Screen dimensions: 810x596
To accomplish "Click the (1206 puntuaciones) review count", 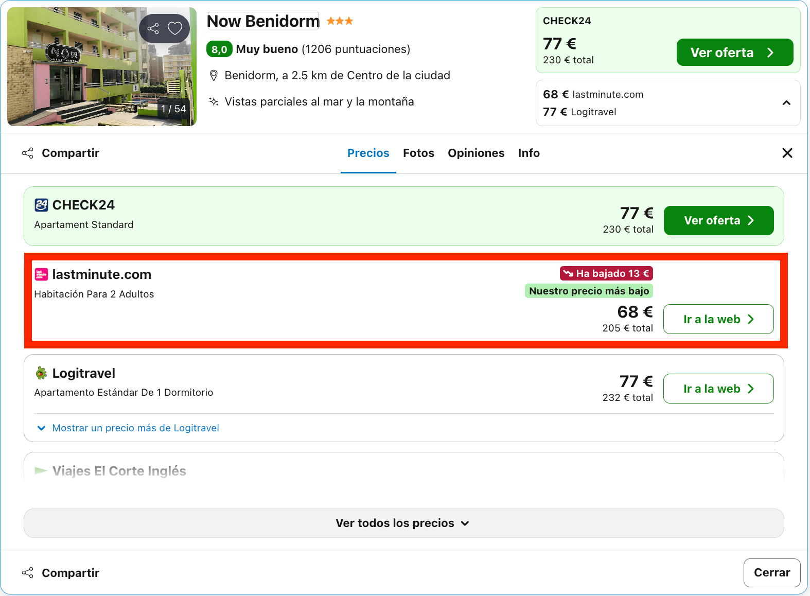I will pos(356,49).
